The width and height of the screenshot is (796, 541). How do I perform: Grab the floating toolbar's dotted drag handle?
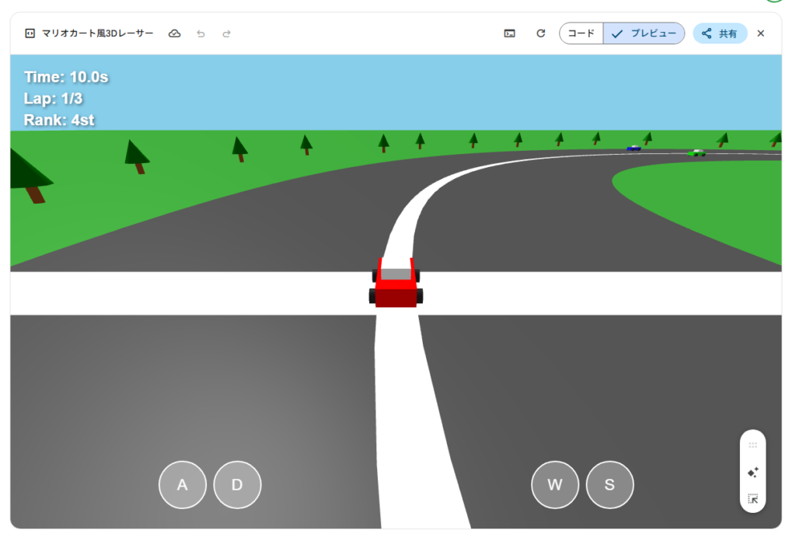click(x=752, y=445)
